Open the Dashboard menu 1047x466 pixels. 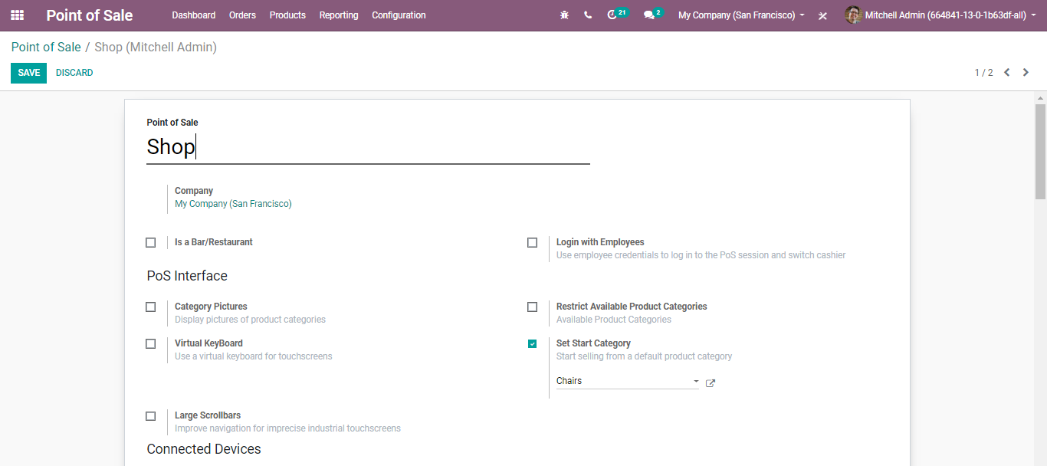click(194, 15)
